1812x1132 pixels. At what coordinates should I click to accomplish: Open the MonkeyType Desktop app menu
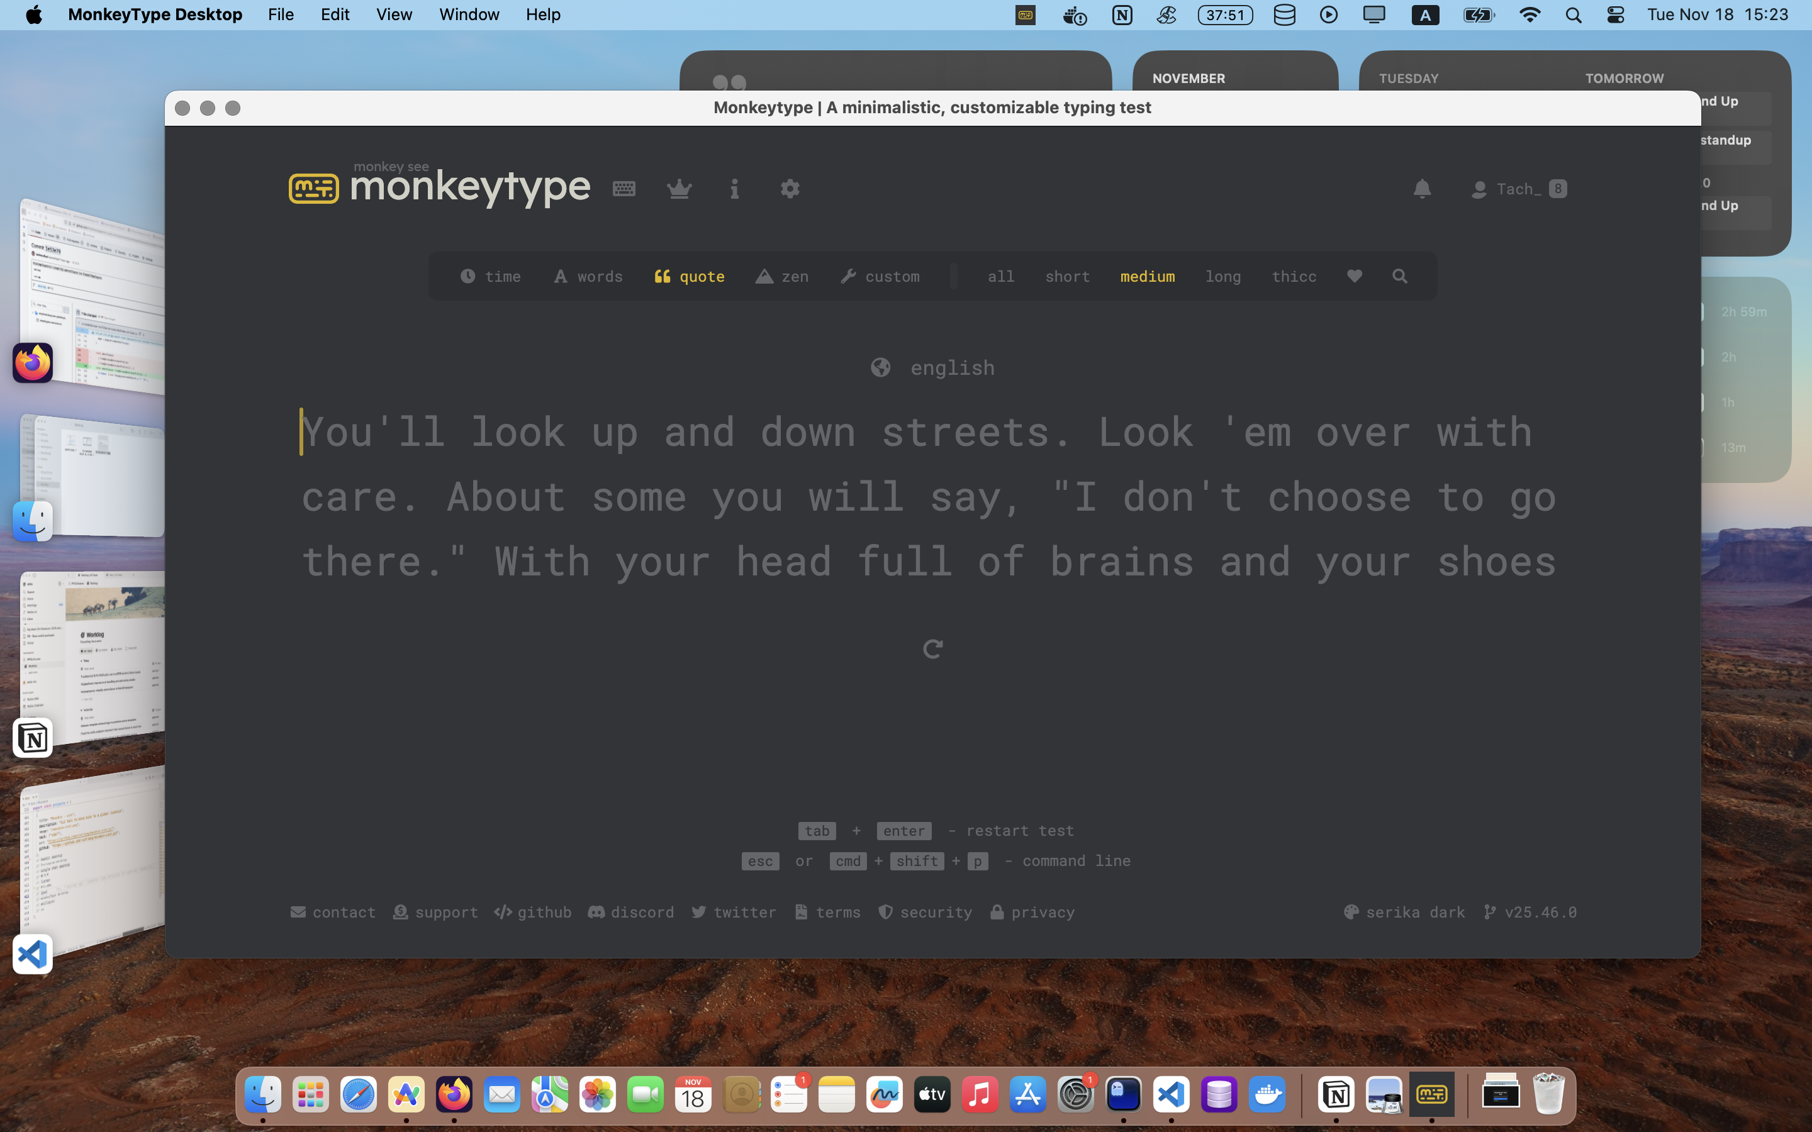pyautogui.click(x=155, y=14)
